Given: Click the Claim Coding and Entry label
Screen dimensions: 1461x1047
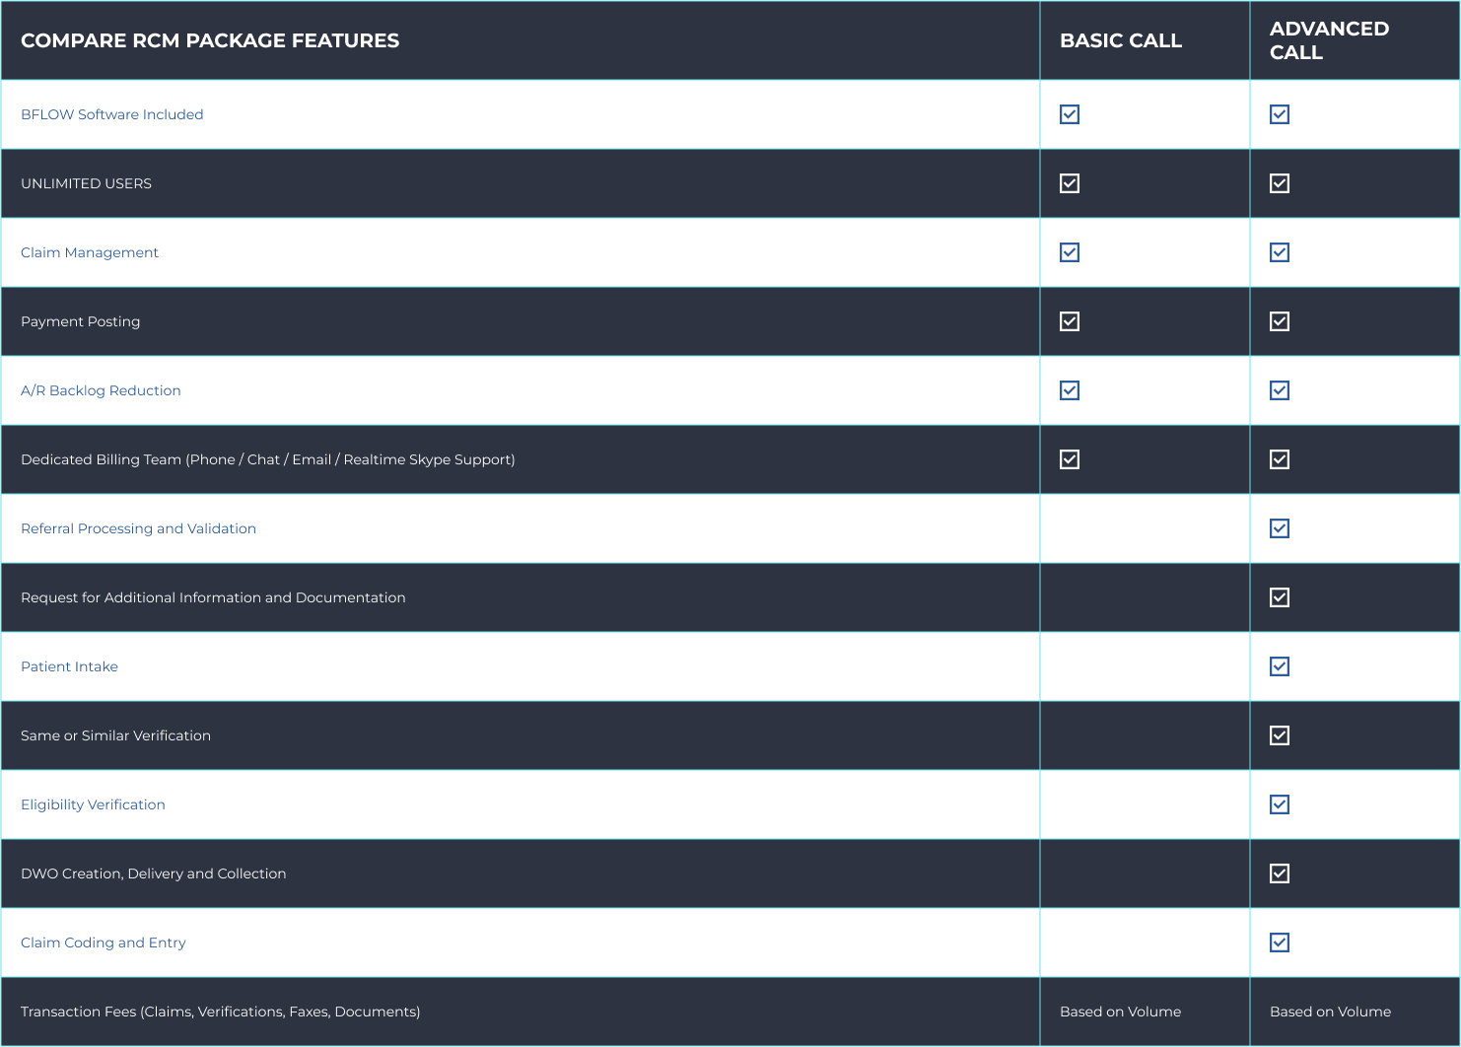Looking at the screenshot, I should tap(104, 942).
